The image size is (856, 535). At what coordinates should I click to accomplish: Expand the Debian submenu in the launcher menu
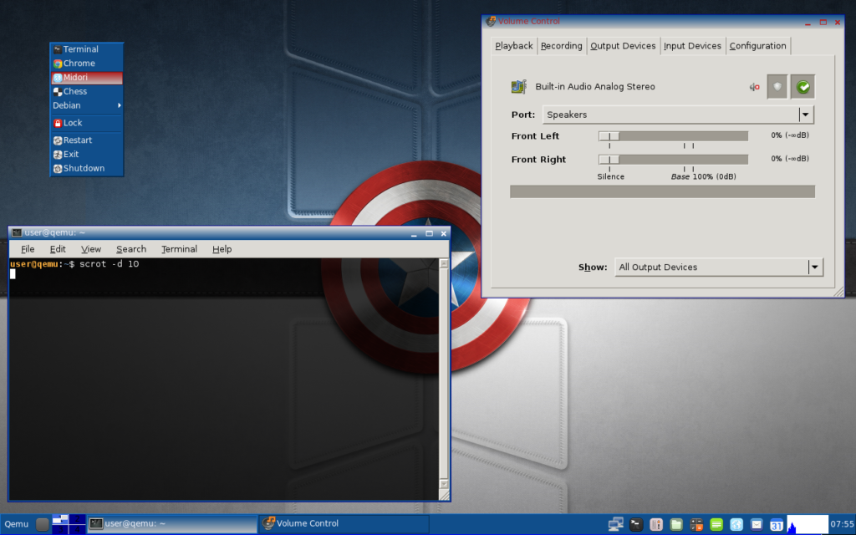pyautogui.click(x=86, y=105)
